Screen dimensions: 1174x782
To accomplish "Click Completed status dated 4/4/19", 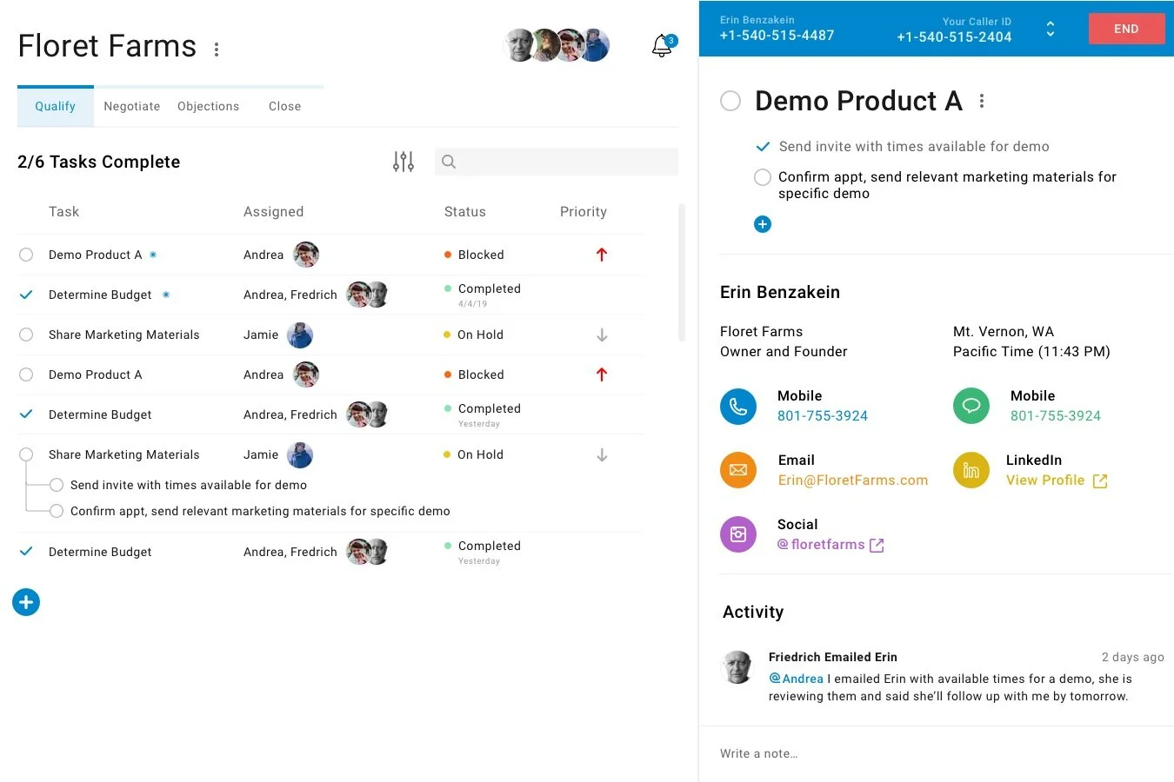I will (x=483, y=295).
